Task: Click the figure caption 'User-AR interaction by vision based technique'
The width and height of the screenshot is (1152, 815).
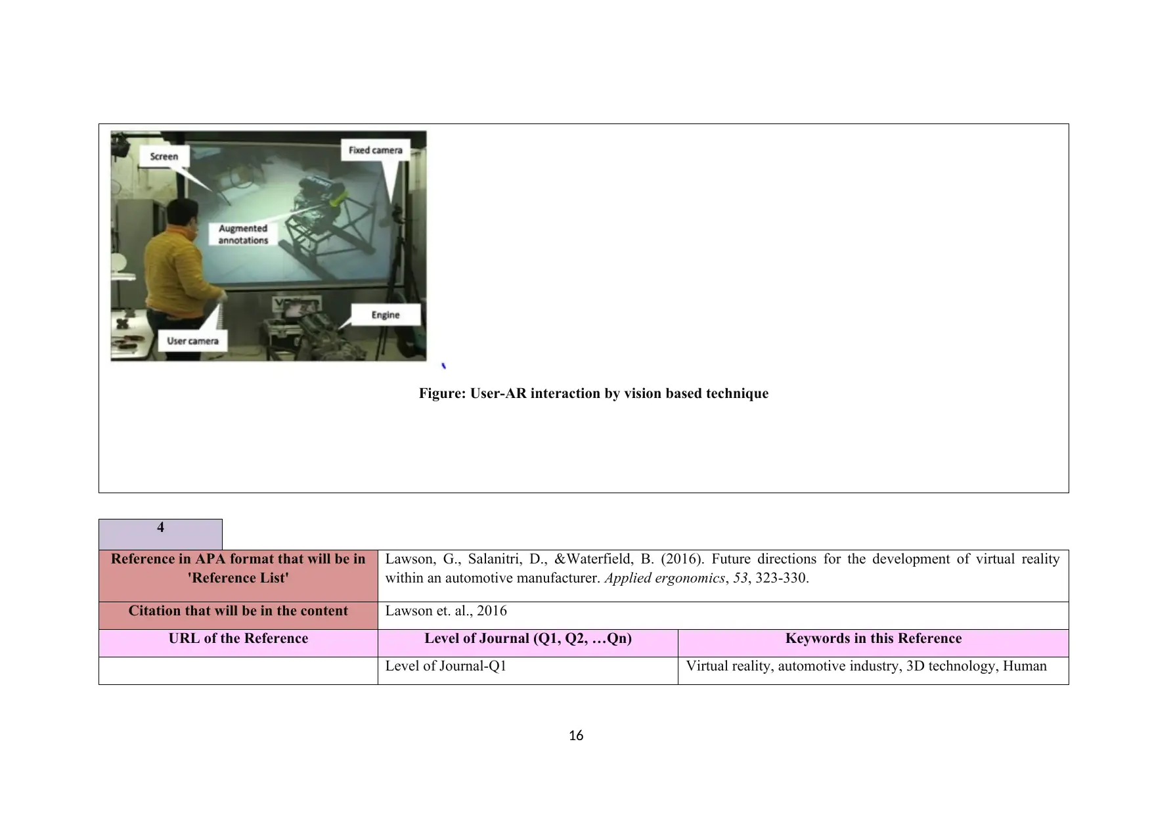Action: coord(594,393)
